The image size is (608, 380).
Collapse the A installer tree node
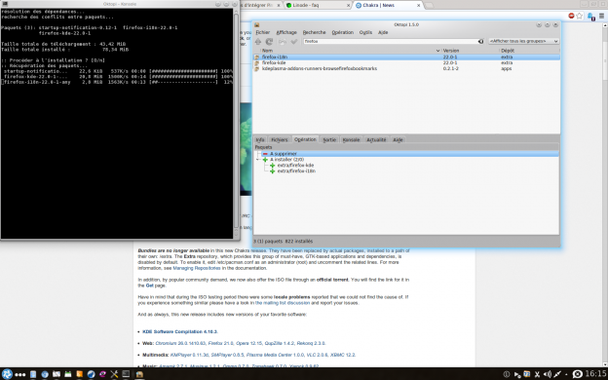tap(258, 160)
